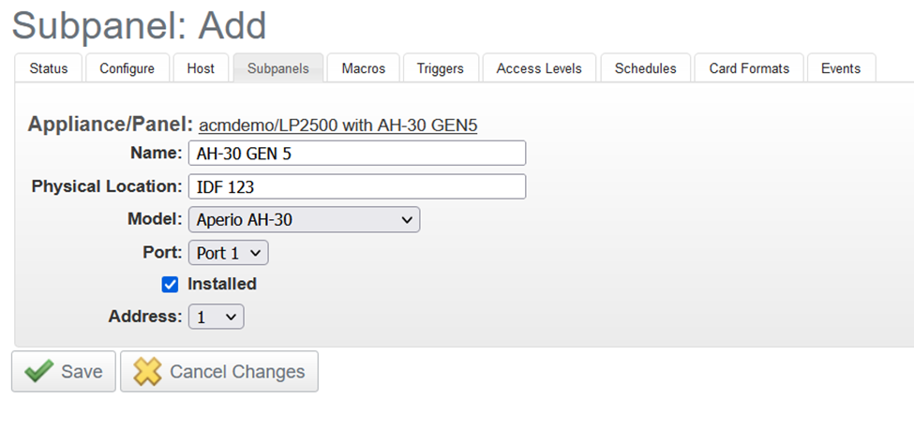Image resolution: width=914 pixels, height=443 pixels.
Task: Click the Physical Location field
Action: [357, 187]
